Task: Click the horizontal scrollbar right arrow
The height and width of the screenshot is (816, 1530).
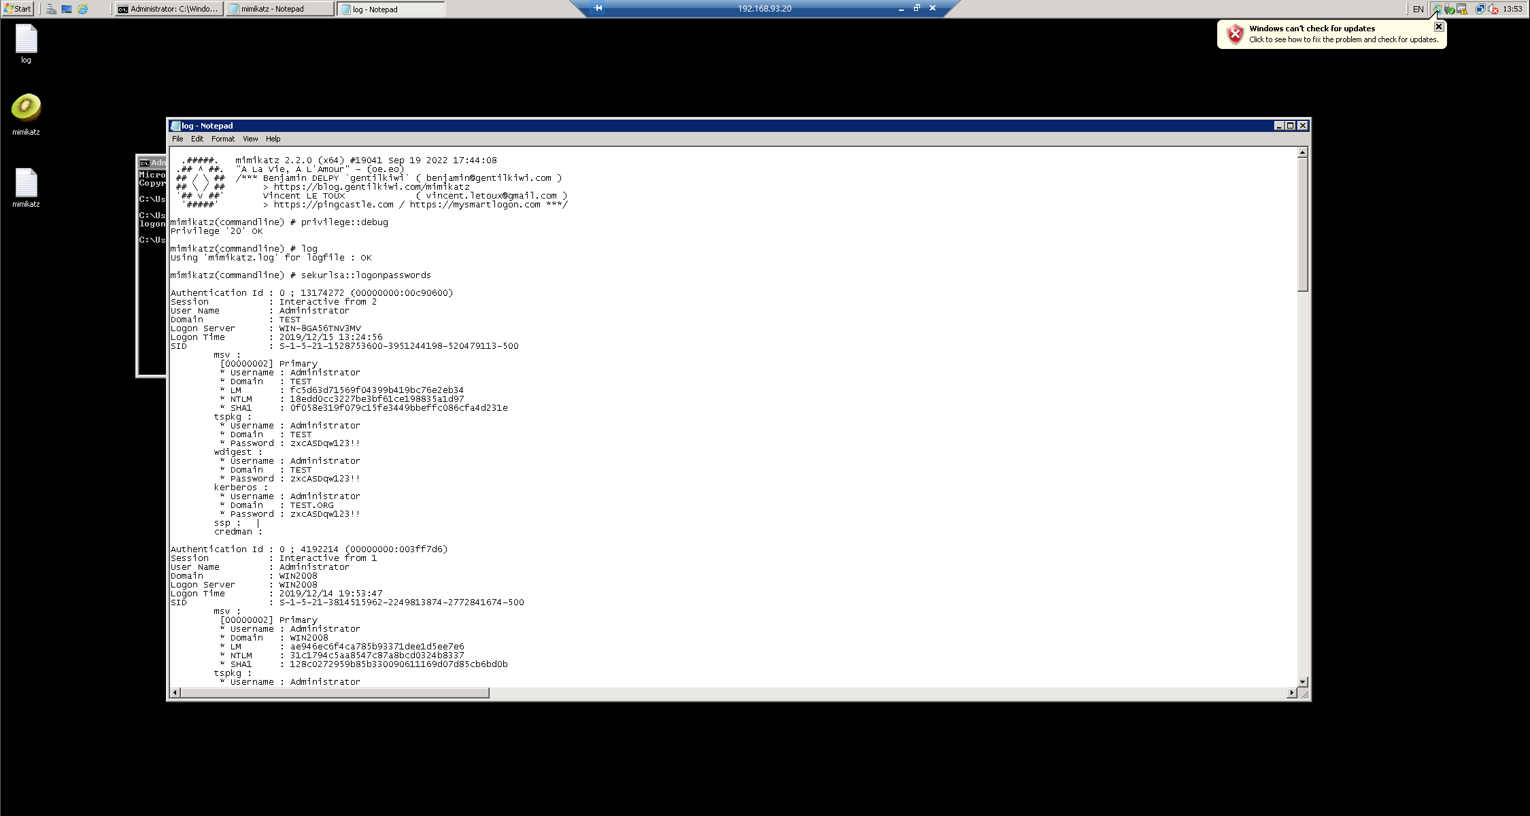Action: tap(1291, 692)
